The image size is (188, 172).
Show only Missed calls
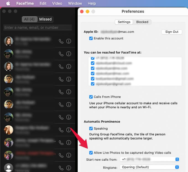click(x=45, y=19)
